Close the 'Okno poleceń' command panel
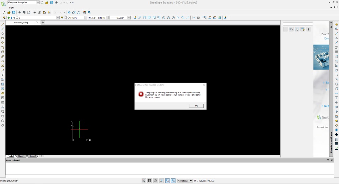Image resolution: width=339 pixels, height=184 pixels. [x=332, y=160]
